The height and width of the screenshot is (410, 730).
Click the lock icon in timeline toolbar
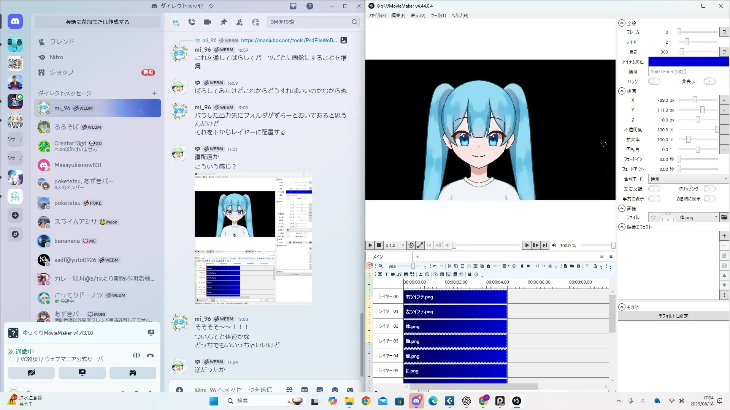[488, 266]
